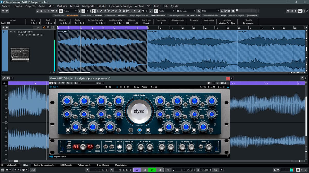Image resolution: width=309 pixels, height=173 pixels.
Task: Open the Pads de acorde tab
Action: [x=84, y=165]
